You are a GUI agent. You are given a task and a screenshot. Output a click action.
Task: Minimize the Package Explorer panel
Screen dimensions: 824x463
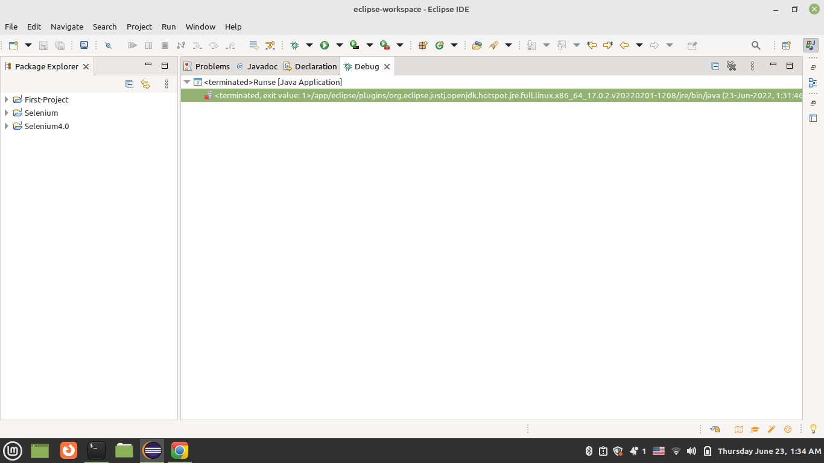click(148, 65)
